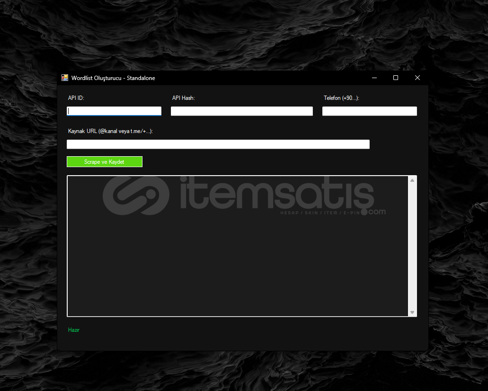This screenshot has width=488, height=391.
Task: Click the 'Hazır' status text
Action: [x=74, y=330]
